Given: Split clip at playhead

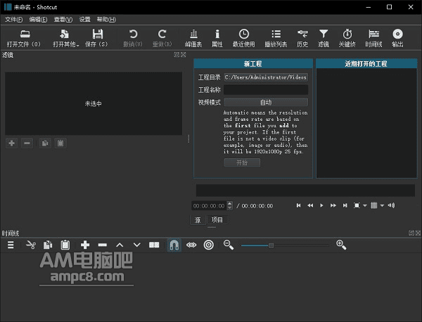Looking at the screenshot, I should tap(154, 245).
